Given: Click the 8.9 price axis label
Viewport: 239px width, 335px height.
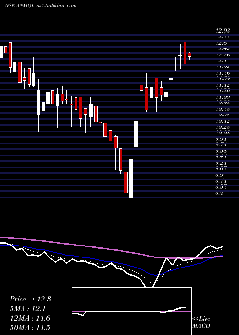Looking at the screenshot, I should coord(220,175).
